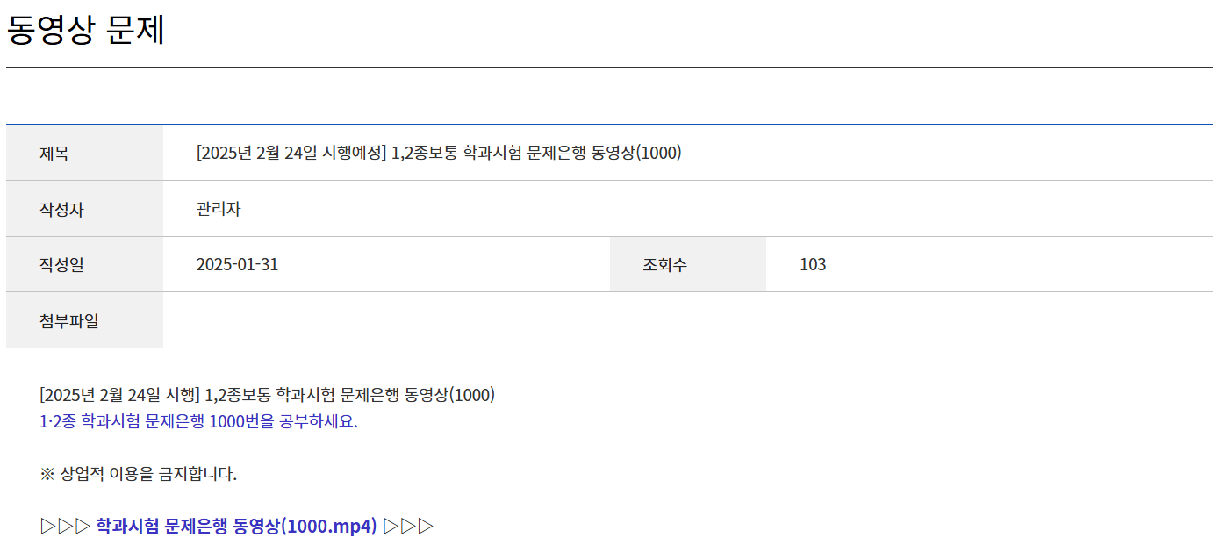Click the view count value 103
The width and height of the screenshot is (1227, 545).
click(x=813, y=265)
